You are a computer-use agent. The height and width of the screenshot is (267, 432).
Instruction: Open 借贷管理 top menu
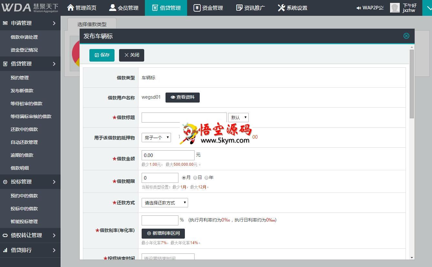pos(166,8)
